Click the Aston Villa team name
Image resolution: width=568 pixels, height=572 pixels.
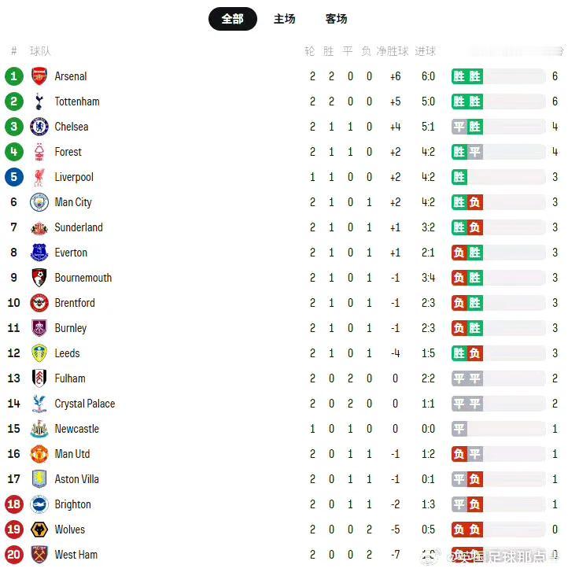[76, 479]
